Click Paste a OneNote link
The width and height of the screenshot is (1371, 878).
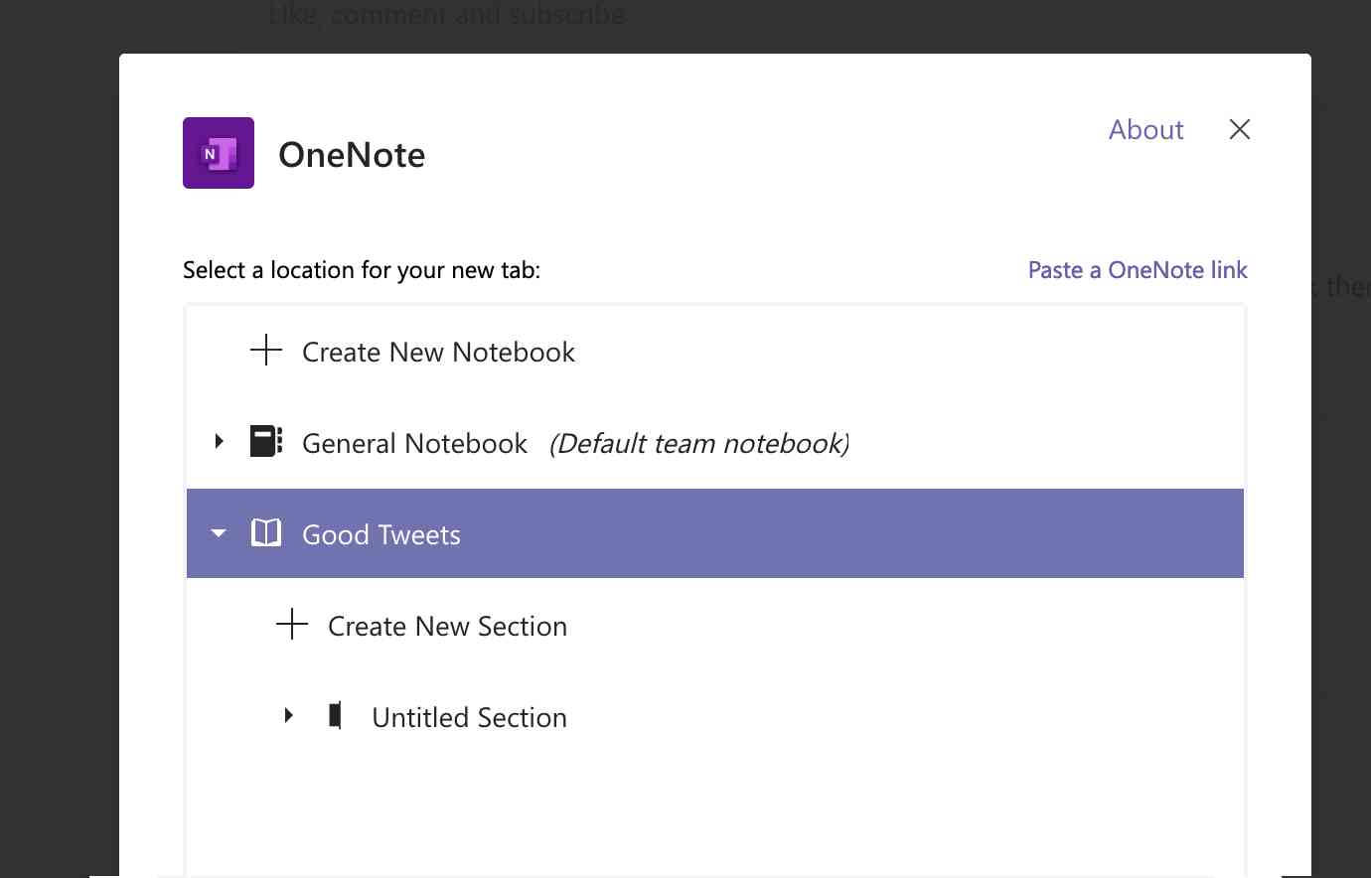tap(1138, 269)
